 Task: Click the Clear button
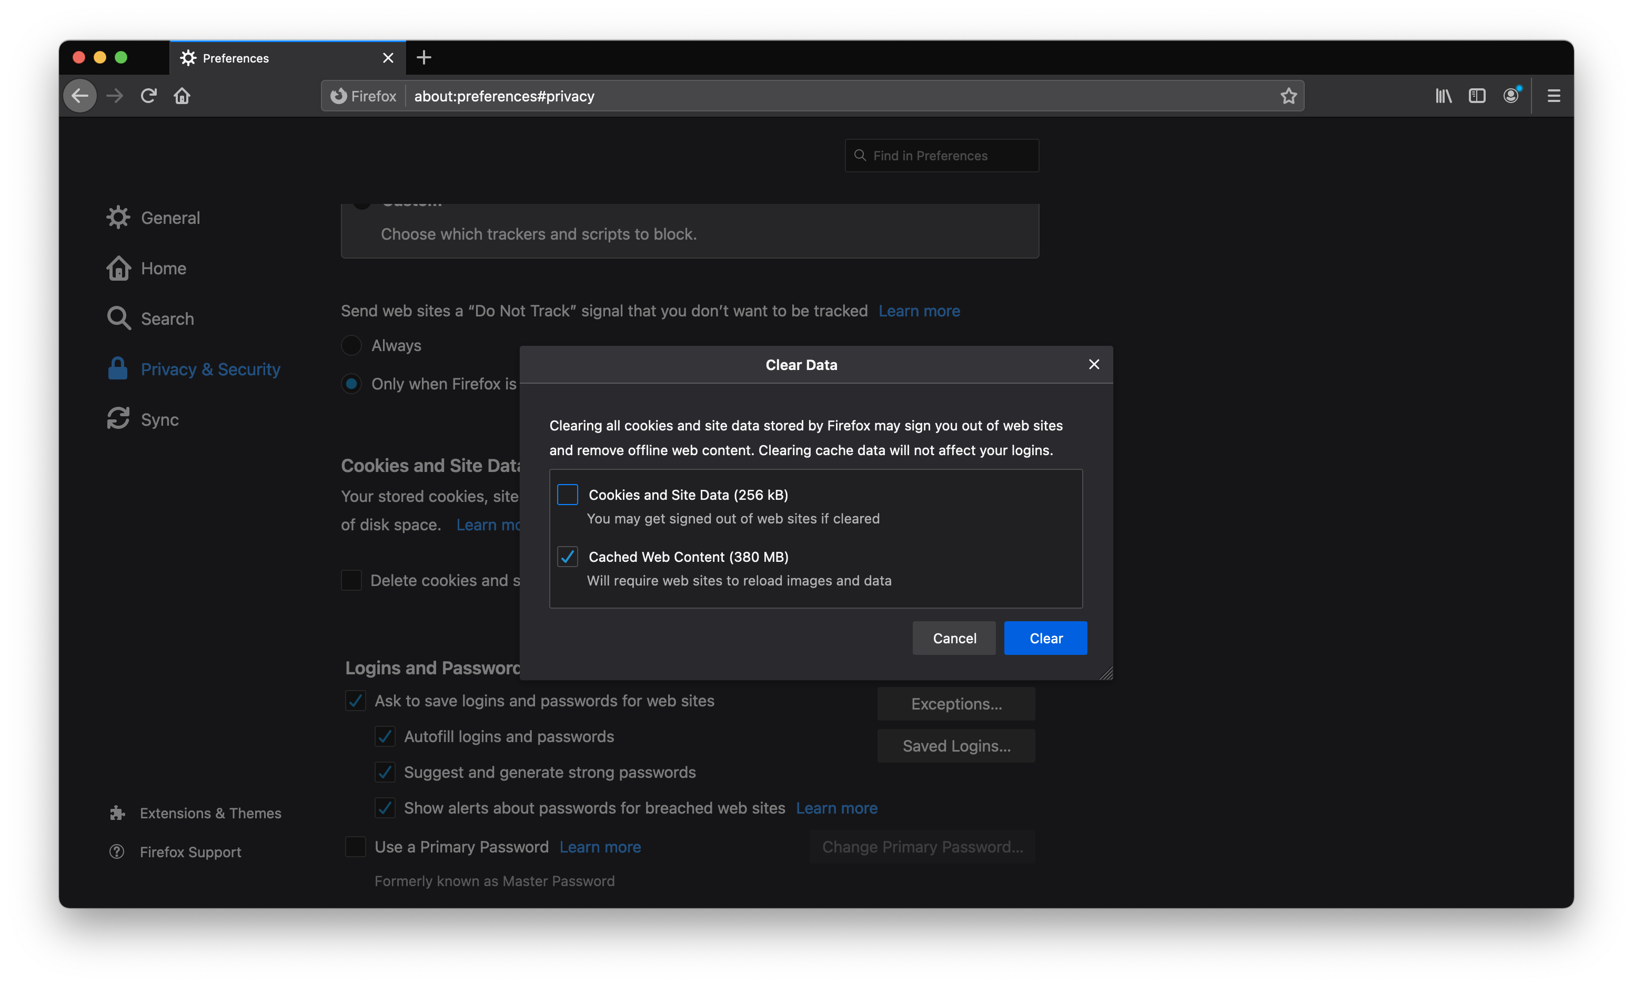1045,639
